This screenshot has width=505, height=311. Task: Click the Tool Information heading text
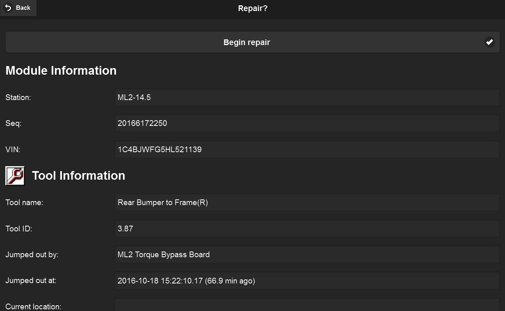tap(79, 176)
